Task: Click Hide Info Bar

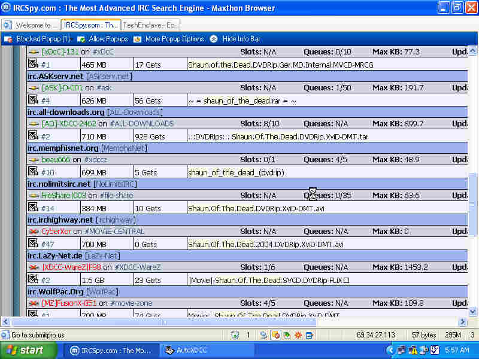Action: tap(235, 39)
